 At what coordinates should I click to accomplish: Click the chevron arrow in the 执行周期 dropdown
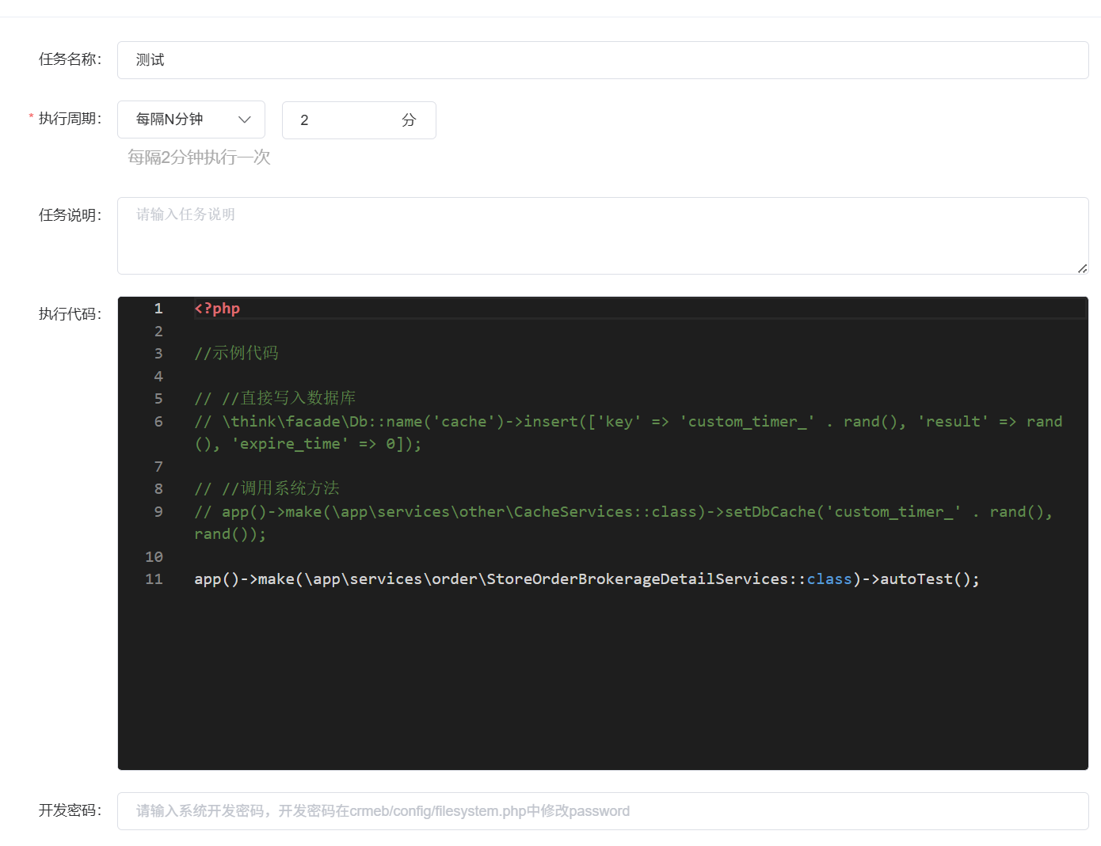(x=245, y=120)
